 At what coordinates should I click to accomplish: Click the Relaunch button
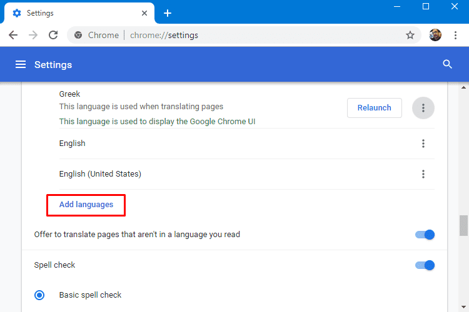pos(375,108)
